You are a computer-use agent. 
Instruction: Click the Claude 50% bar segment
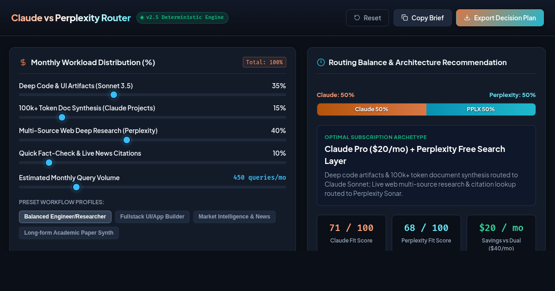point(371,109)
